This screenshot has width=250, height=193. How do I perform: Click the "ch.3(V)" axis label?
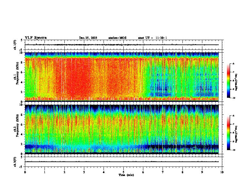coord(15,162)
